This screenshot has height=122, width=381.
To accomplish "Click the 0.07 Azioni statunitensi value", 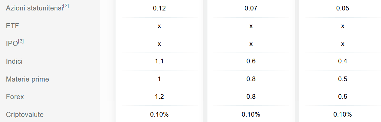I will pyautogui.click(x=251, y=8).
